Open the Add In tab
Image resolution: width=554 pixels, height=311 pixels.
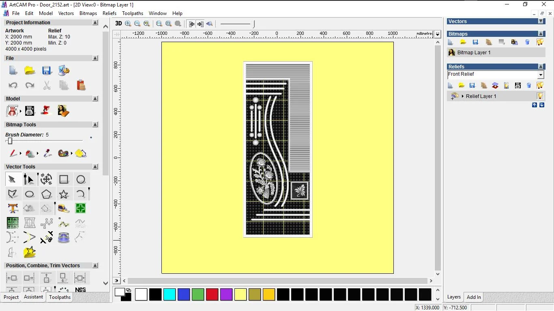pos(474,297)
